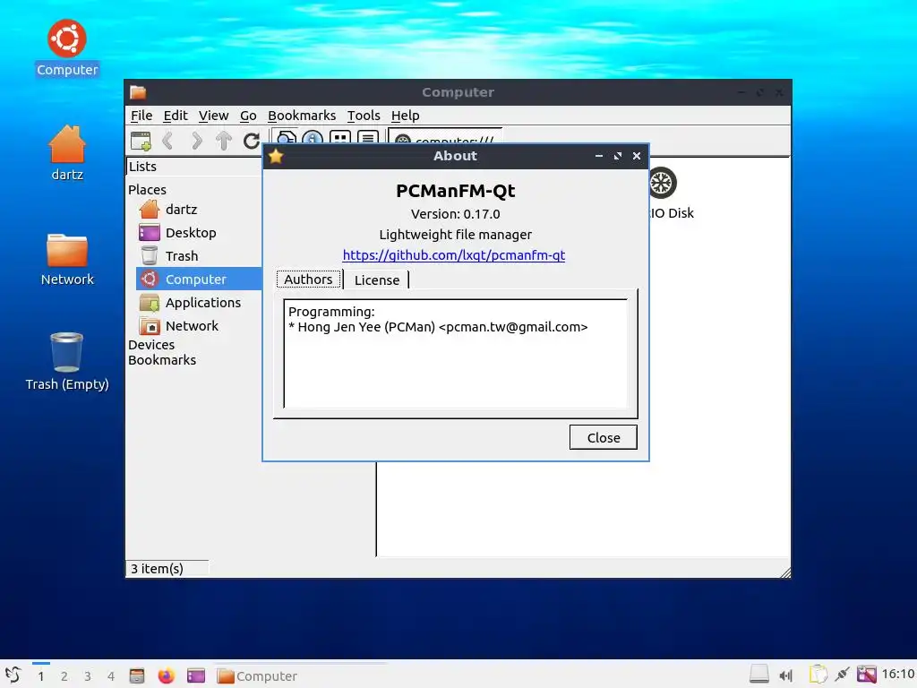Click the Version: 0.17.0 text
The width and height of the screenshot is (917, 688).
coord(456,214)
